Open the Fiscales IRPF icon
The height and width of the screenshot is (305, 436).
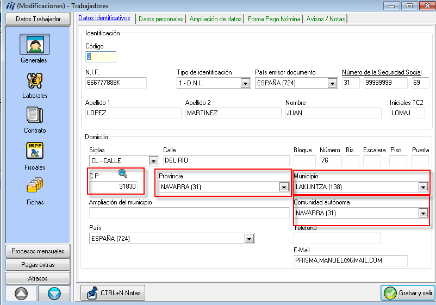35,151
